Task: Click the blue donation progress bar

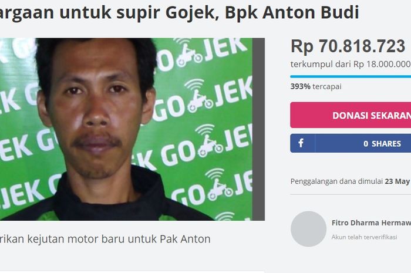Action: click(x=351, y=76)
